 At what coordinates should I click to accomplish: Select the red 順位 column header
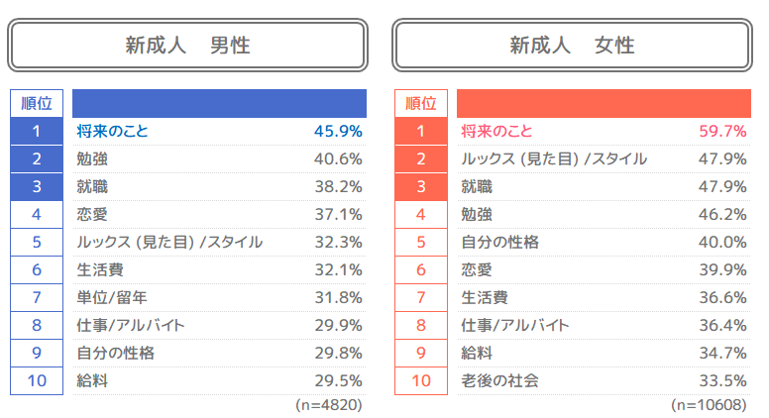click(x=421, y=103)
